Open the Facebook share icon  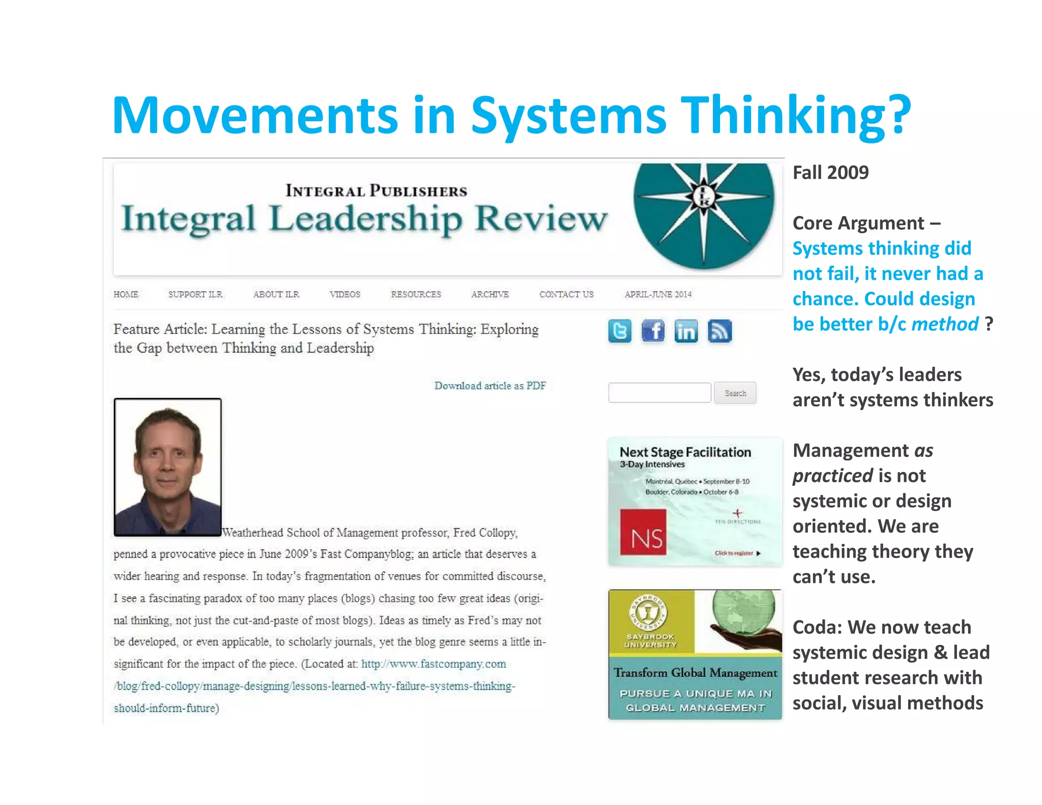pyautogui.click(x=653, y=331)
